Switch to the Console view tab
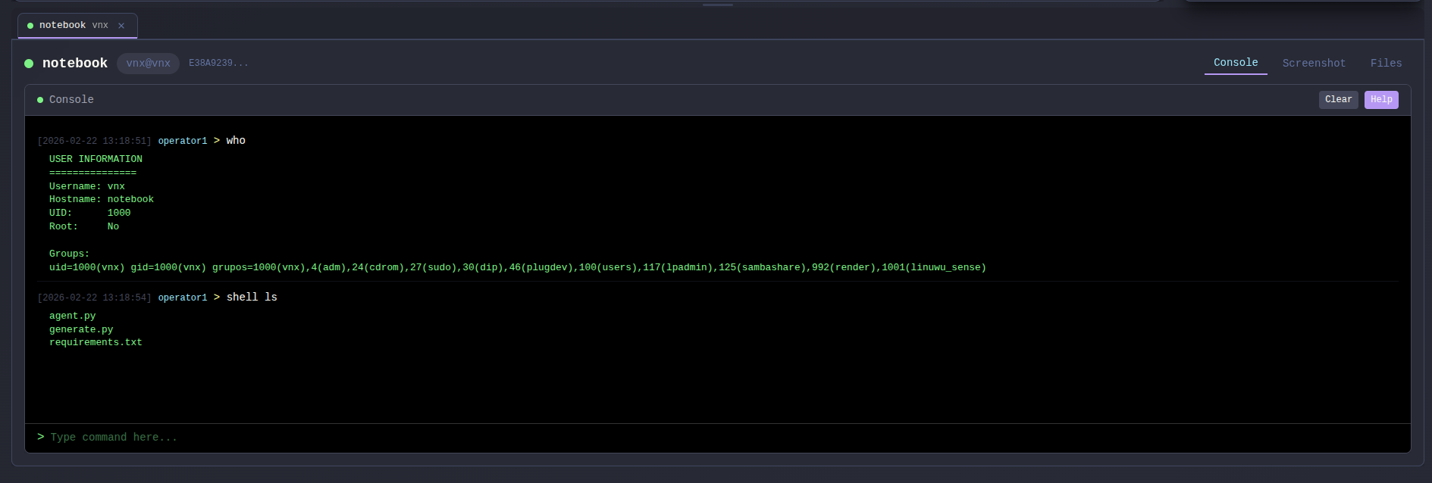Image resolution: width=1432 pixels, height=483 pixels. tap(1235, 63)
